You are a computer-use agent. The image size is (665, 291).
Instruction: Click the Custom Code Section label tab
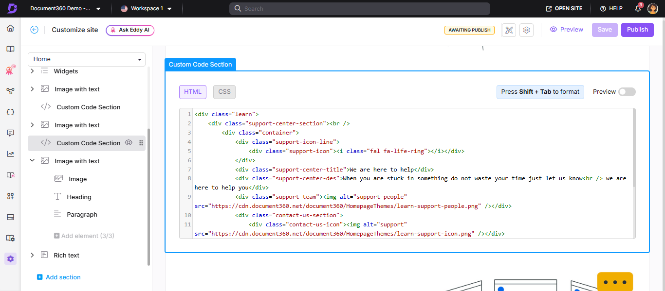(201, 65)
